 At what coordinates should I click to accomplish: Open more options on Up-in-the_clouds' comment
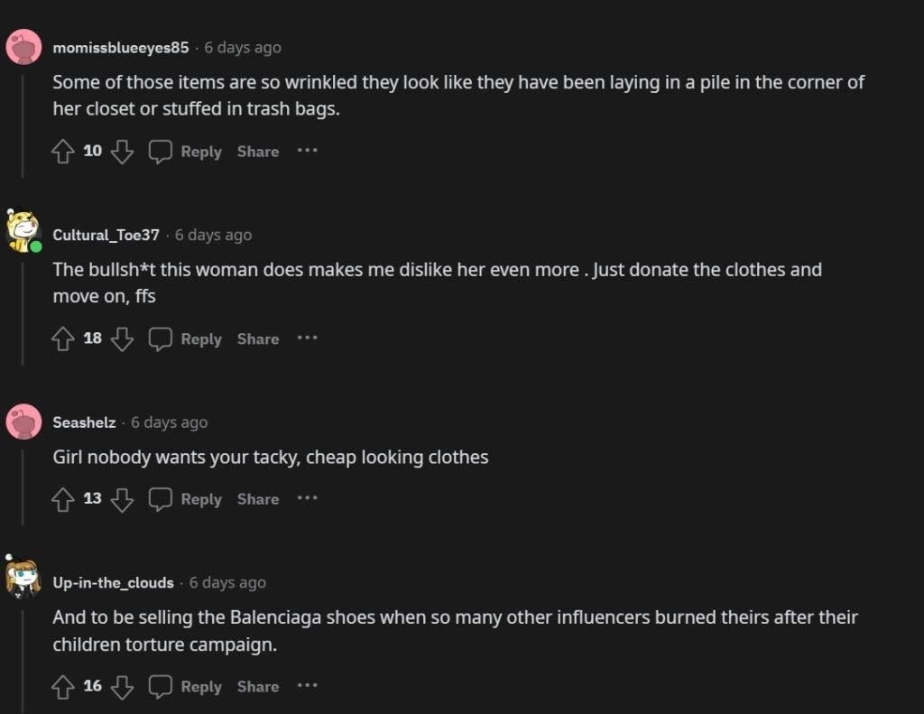pos(308,686)
